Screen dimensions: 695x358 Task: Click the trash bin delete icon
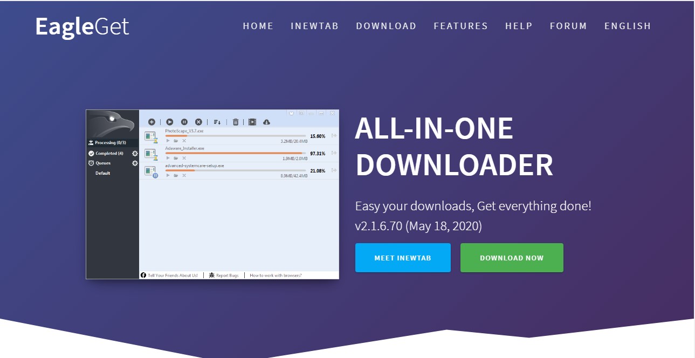point(236,122)
